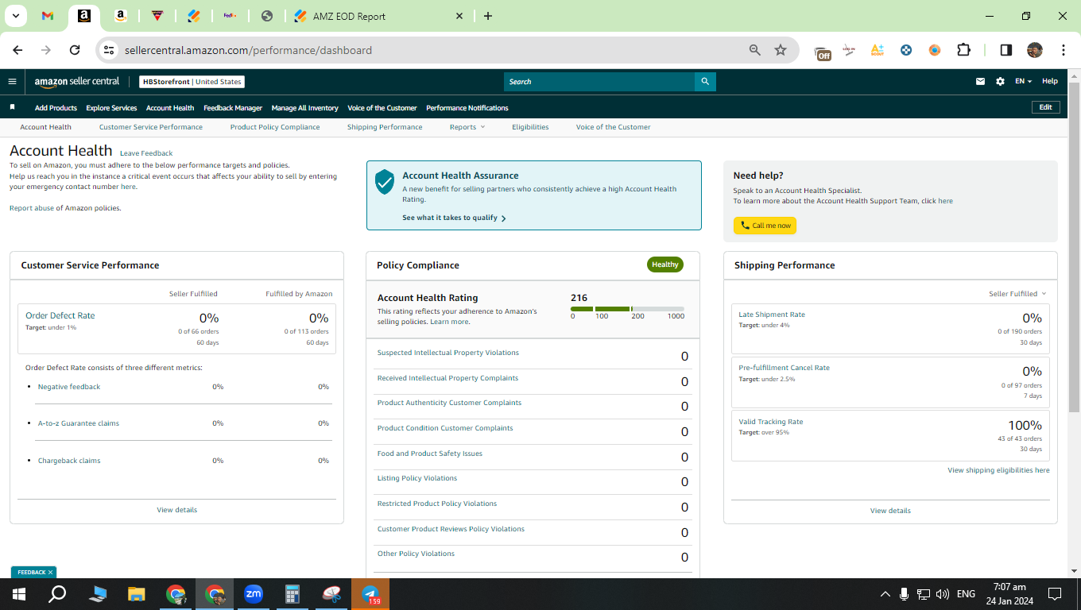Open the EN language dropdown

click(x=1023, y=81)
